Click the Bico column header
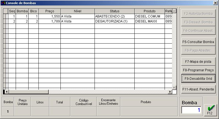The width and height of the screenshot is (219, 119). tap(34, 11)
